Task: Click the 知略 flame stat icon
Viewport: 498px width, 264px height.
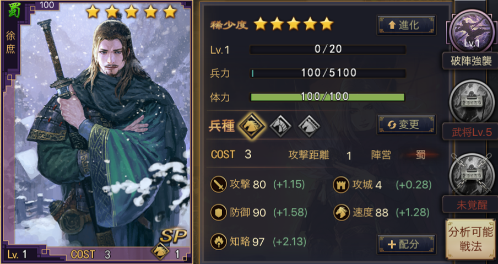Action: [219, 242]
